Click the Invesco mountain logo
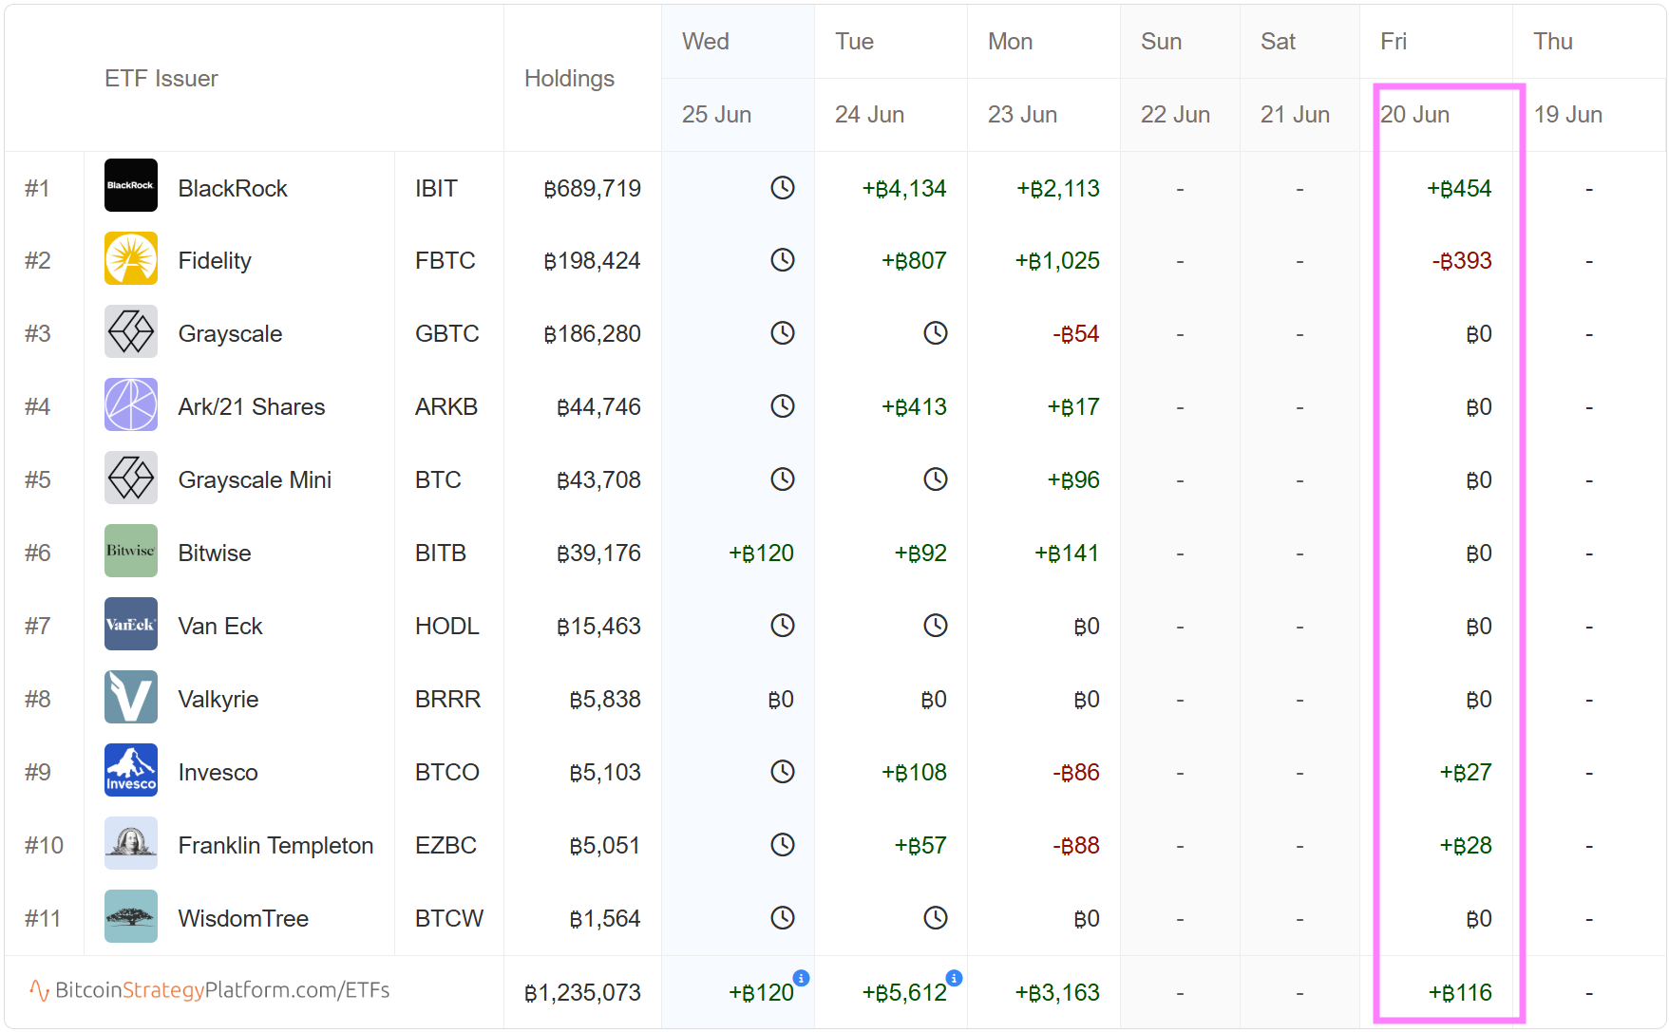 click(130, 770)
